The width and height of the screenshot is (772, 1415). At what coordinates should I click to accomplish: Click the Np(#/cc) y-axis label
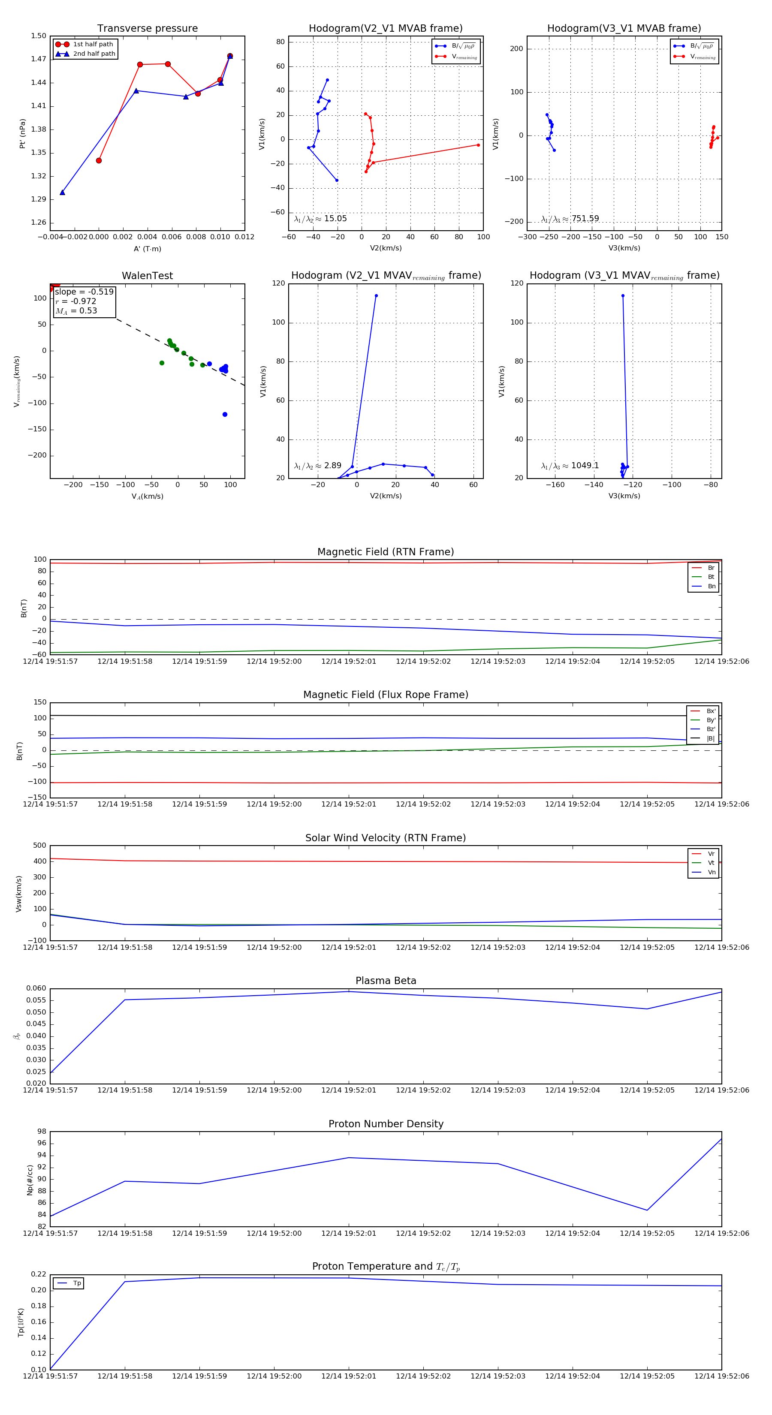coord(30,1180)
